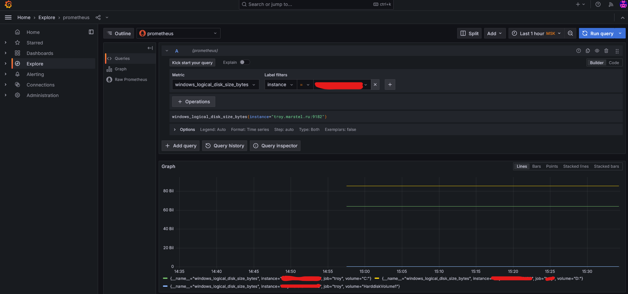
Task: Open Run query interval dropdown arrow
Action: click(620, 33)
